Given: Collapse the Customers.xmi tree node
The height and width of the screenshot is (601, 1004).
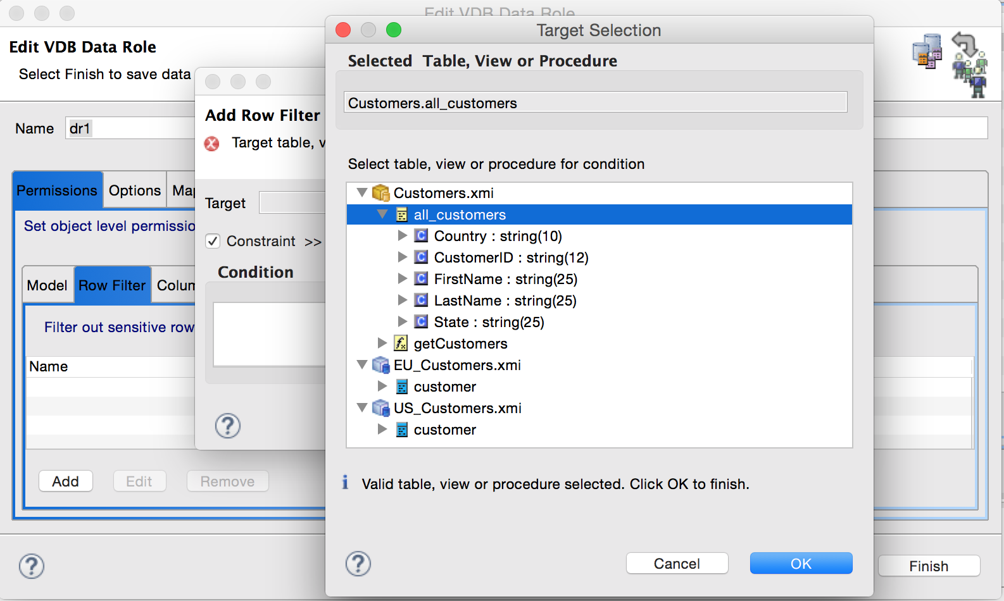Looking at the screenshot, I should point(362,192).
